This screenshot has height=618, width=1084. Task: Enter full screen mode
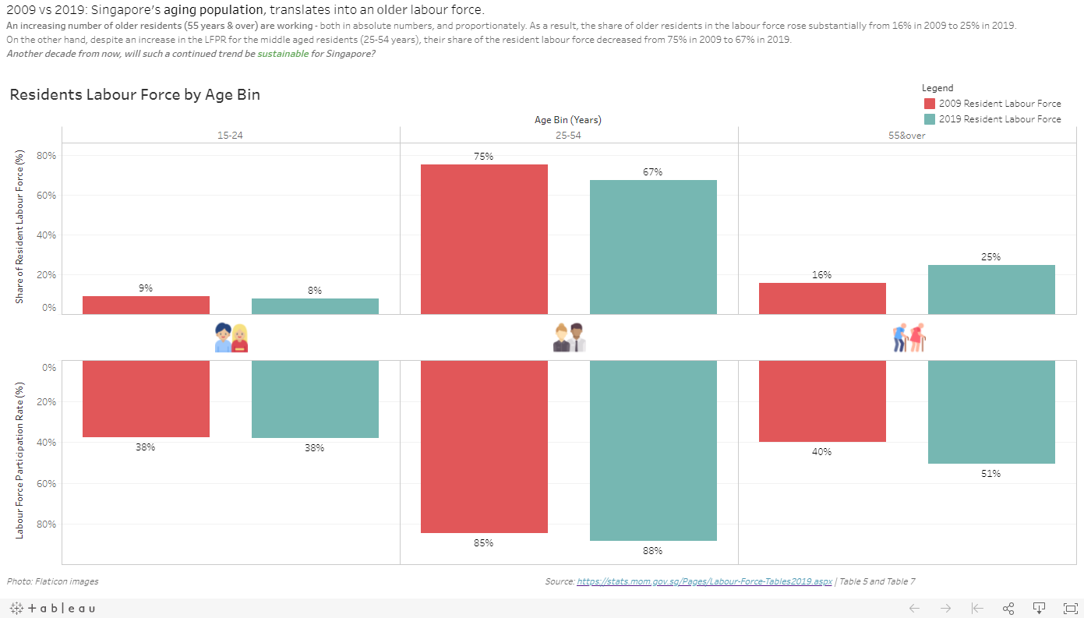point(1070,608)
